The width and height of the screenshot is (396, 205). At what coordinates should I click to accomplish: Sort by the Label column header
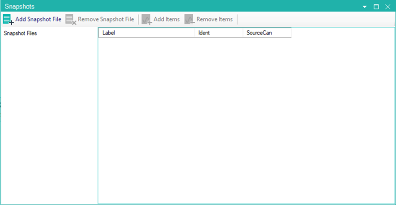point(146,33)
